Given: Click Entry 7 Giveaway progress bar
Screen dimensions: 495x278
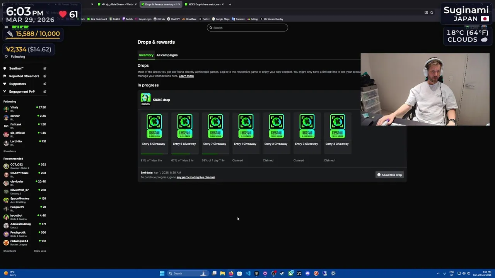Looking at the screenshot, I should pos(215,154).
